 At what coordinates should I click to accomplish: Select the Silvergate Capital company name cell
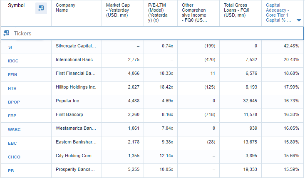coord(76,46)
